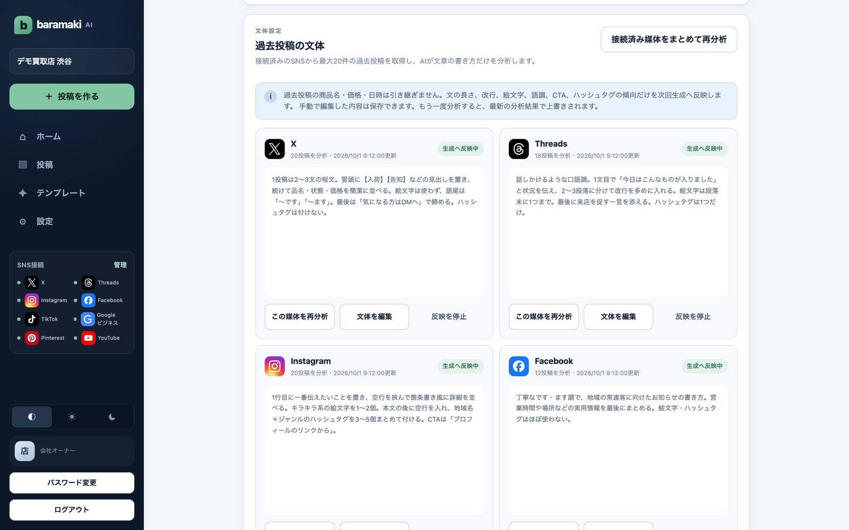
Task: Click 文体を編集 on the X card
Action: click(374, 317)
